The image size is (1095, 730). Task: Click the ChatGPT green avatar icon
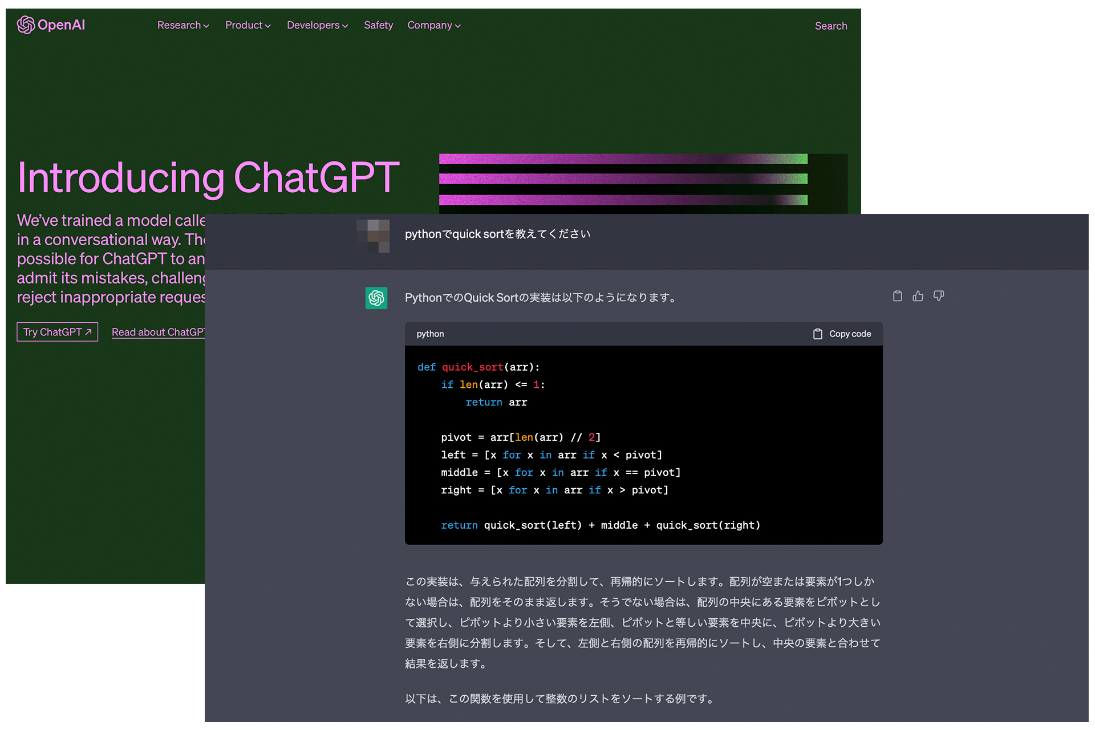[376, 298]
